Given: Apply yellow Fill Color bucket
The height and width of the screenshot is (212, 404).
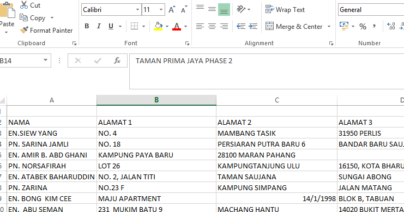Looking at the screenshot, I should click(x=158, y=26).
